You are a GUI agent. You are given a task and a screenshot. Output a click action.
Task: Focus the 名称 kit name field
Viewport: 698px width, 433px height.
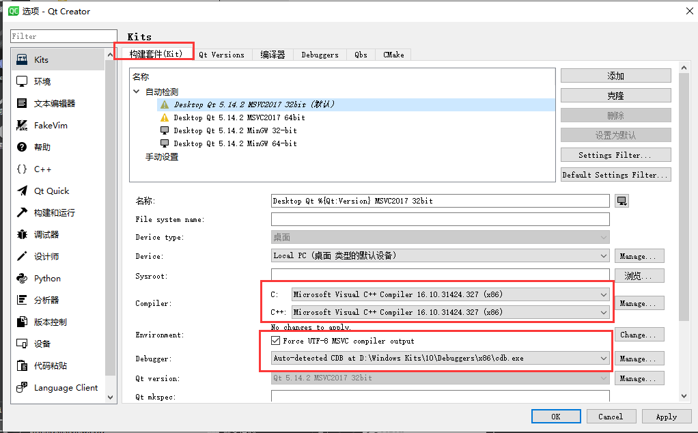(x=441, y=201)
